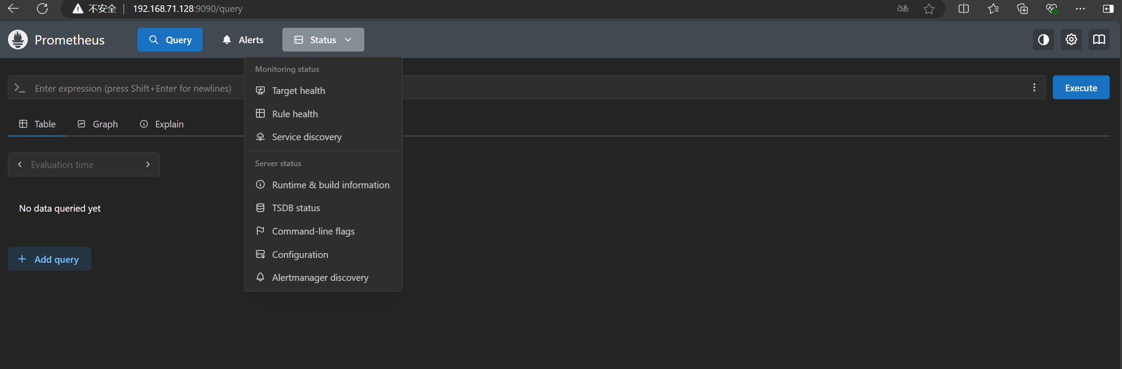Step evaluation time forward

[x=148, y=164]
